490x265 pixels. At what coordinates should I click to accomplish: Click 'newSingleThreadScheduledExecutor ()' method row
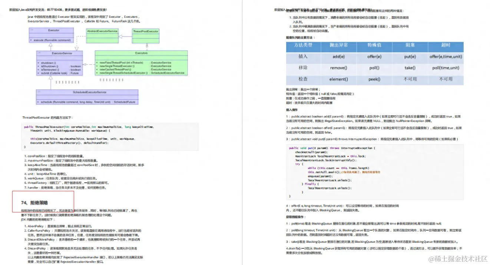141,73
